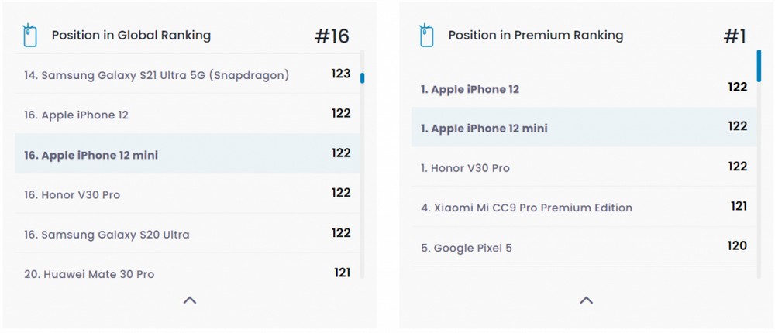The height and width of the screenshot is (333, 775).
Task: Collapse the Global Ranking list chevron
Action: pyautogui.click(x=190, y=300)
